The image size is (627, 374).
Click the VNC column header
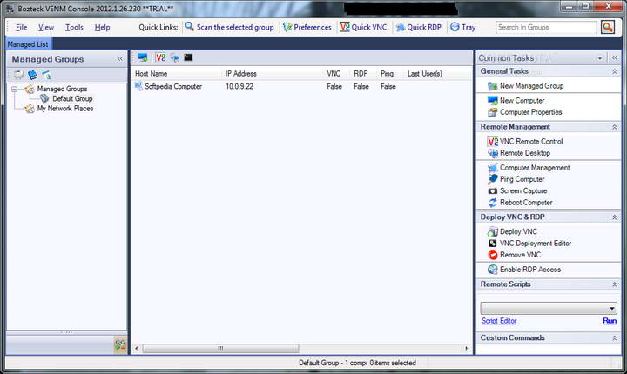tap(334, 74)
